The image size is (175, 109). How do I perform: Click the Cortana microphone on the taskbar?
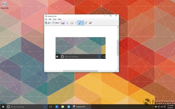[45, 107]
